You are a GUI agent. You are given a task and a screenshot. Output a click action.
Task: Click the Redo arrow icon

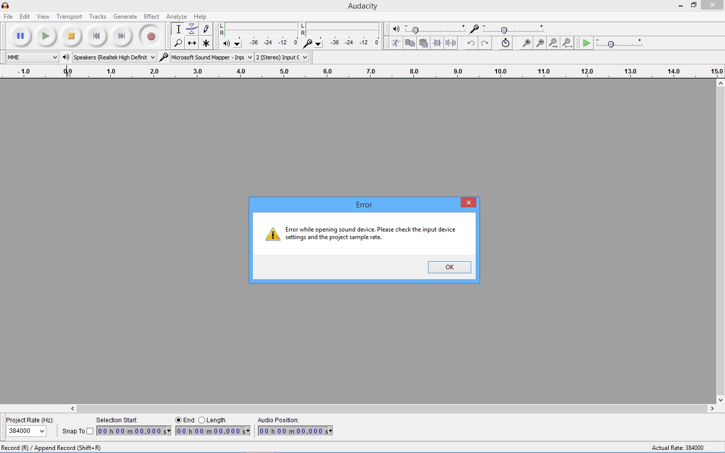click(484, 43)
